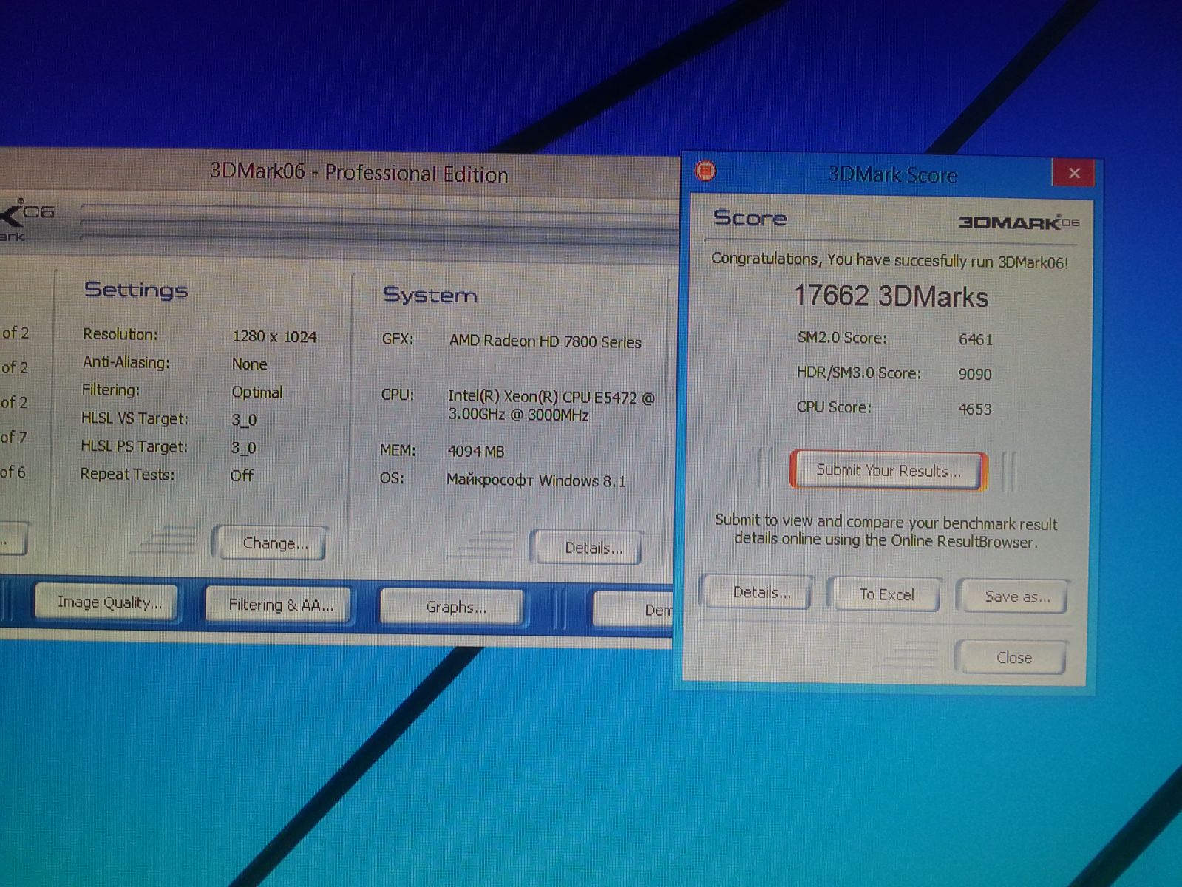Click the red 3DMark Score window icon
This screenshot has height=887, width=1182.
pyautogui.click(x=706, y=171)
